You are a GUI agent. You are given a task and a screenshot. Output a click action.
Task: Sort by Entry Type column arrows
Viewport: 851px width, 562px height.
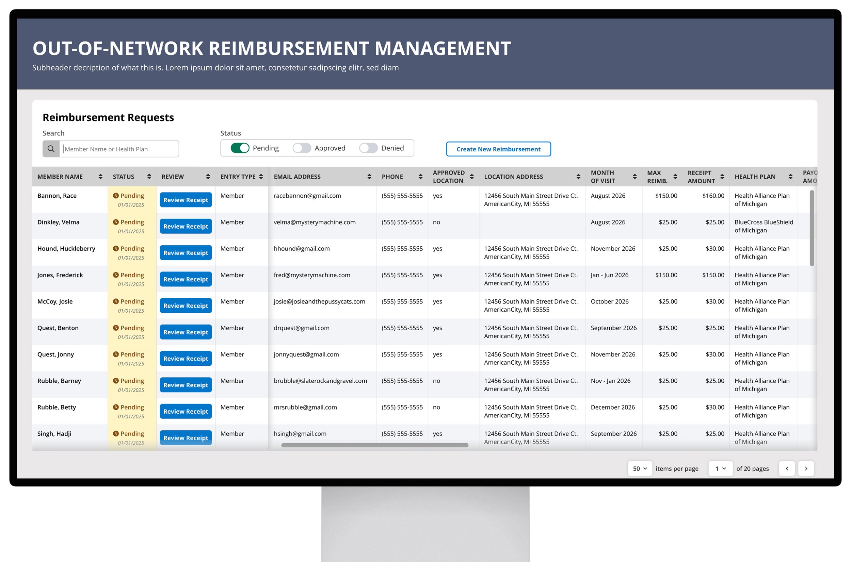(x=261, y=176)
